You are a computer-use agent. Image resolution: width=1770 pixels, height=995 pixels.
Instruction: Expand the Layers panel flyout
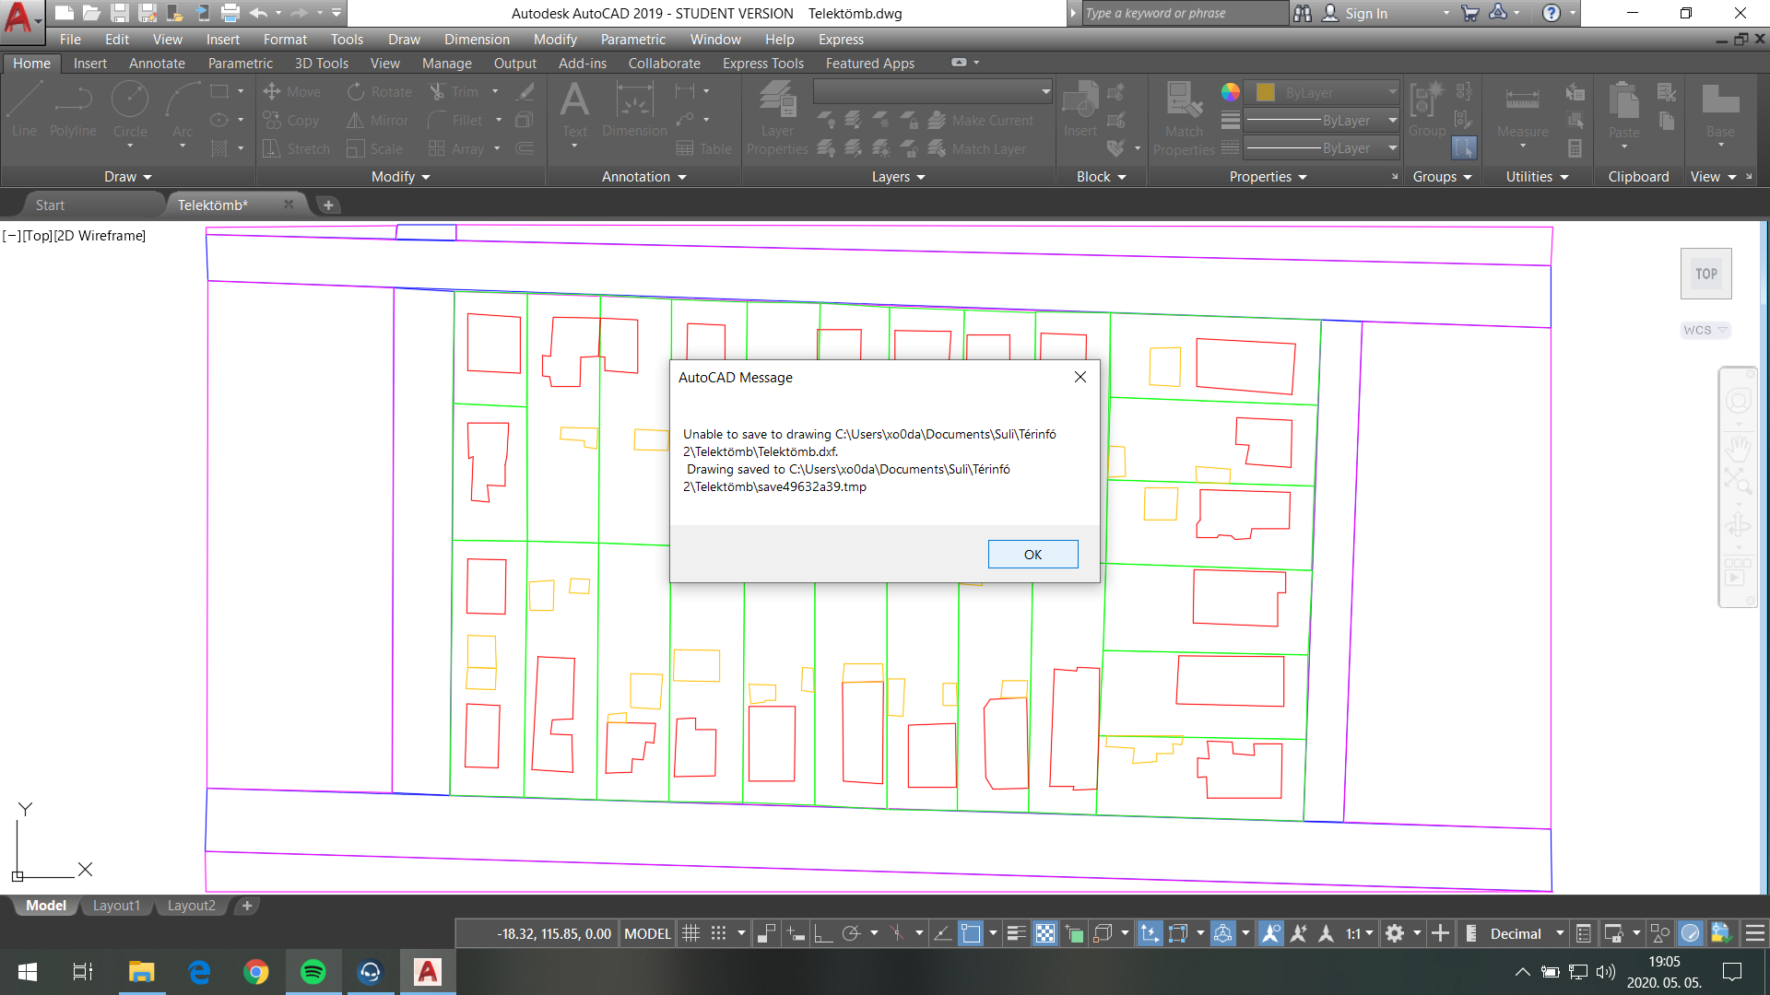898,177
